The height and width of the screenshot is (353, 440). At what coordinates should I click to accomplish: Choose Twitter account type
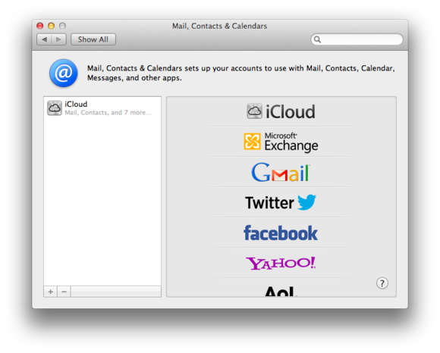[x=281, y=202]
